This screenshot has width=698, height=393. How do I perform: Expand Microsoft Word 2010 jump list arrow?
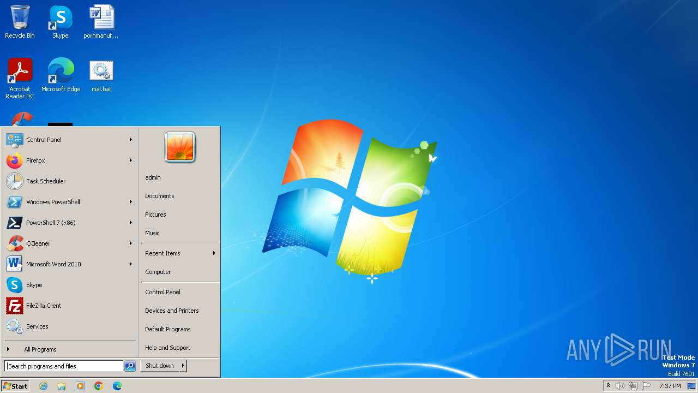pos(131,264)
